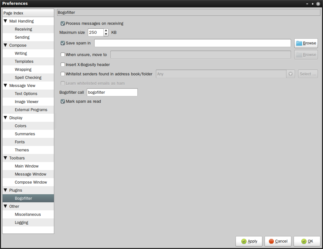Collapse the Other tree section

point(5,206)
